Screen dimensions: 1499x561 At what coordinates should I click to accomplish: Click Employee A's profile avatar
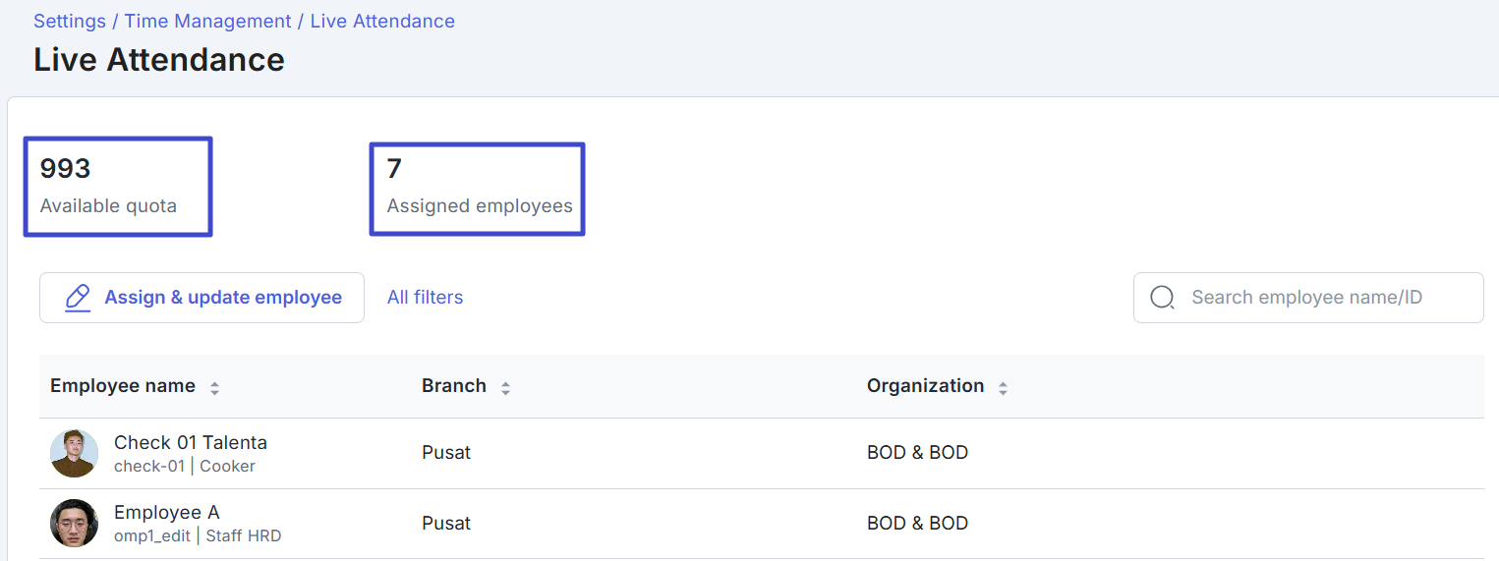point(75,523)
